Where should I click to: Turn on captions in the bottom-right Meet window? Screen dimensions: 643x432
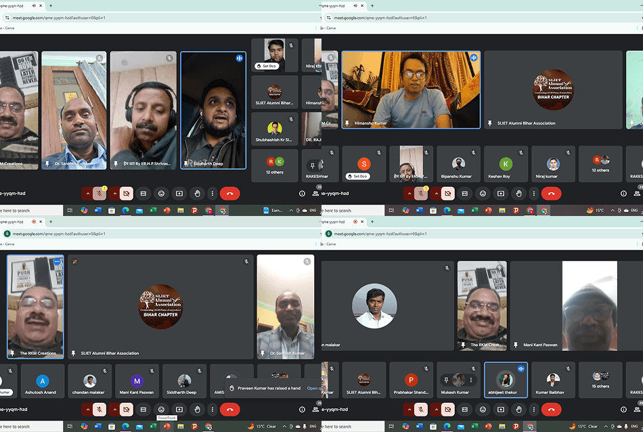[x=464, y=410]
